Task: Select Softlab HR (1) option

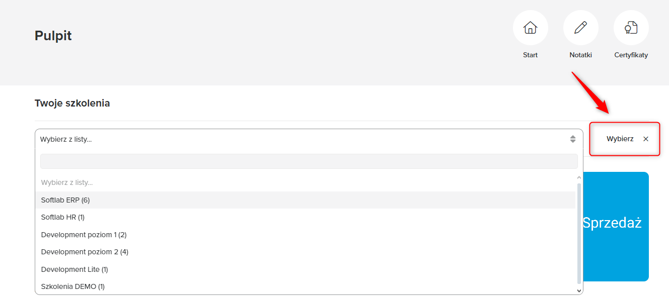Action: 63,217
